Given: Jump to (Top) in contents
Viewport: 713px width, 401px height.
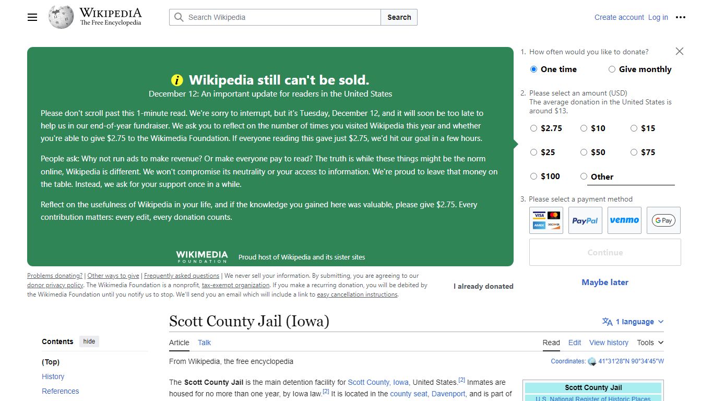Looking at the screenshot, I should (x=51, y=362).
